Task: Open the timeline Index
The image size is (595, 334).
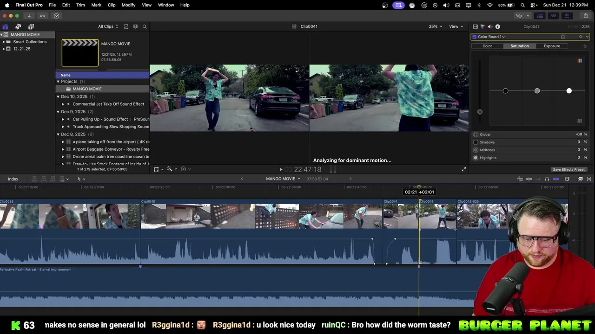Action: [x=13, y=179]
